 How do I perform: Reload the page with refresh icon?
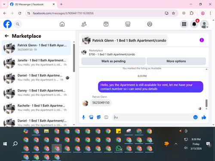(x=20, y=13)
